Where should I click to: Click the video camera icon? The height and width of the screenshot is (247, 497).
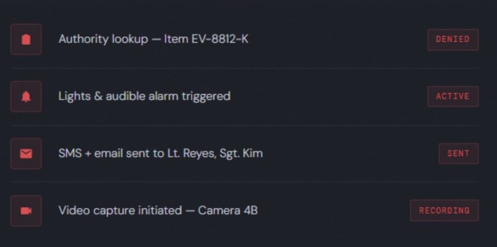pos(26,211)
